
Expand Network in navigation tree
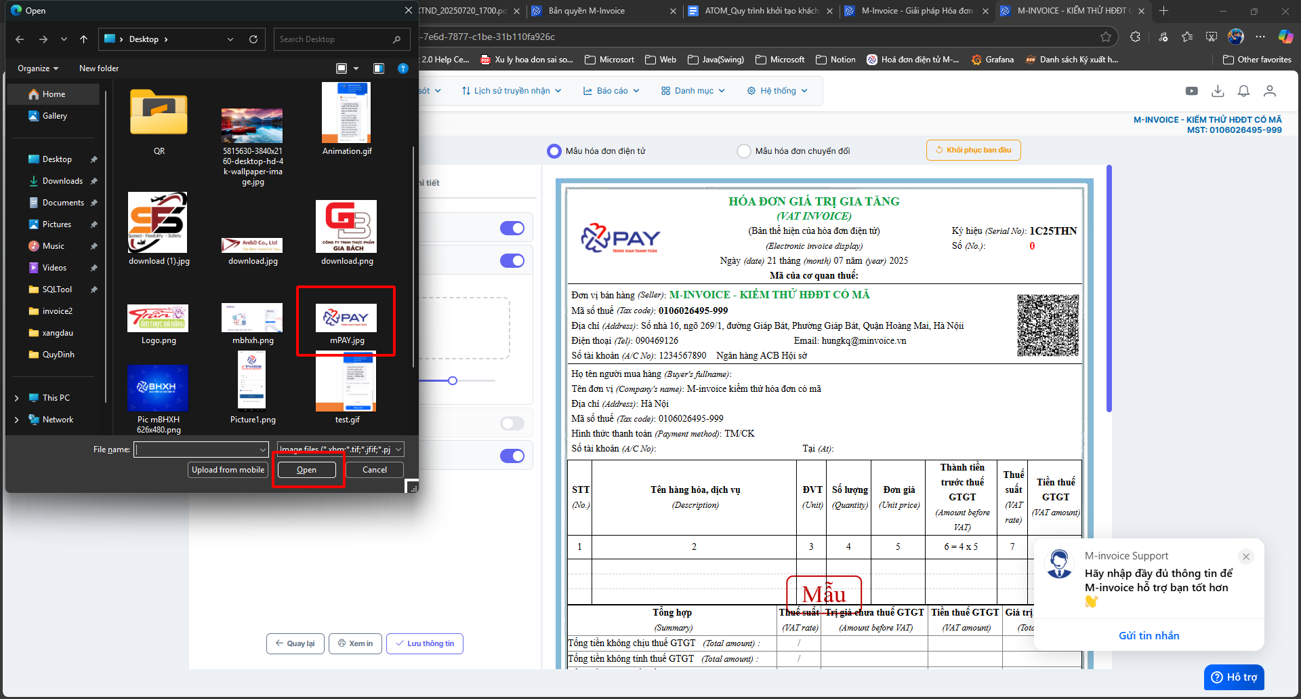17,420
